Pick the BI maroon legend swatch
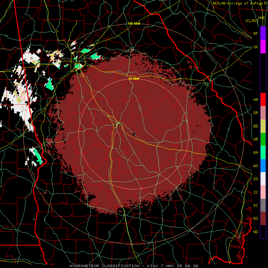This screenshot has height=268, width=268. coord(263,219)
